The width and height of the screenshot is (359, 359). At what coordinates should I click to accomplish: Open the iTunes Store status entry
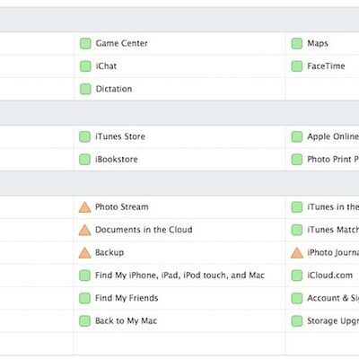[120, 136]
